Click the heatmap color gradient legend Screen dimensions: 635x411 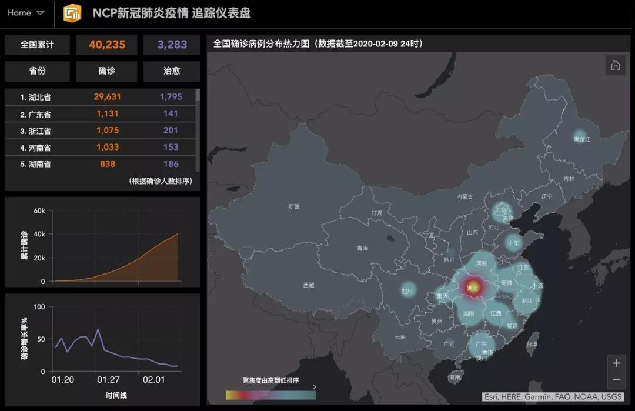pos(270,395)
